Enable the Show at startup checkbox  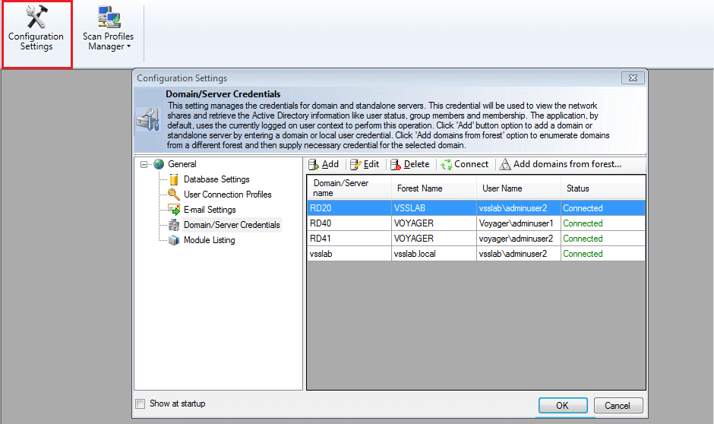tap(140, 404)
